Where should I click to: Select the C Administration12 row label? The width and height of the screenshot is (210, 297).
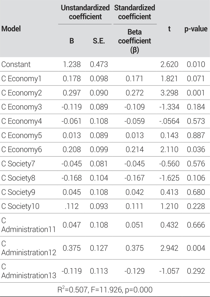click(x=28, y=248)
